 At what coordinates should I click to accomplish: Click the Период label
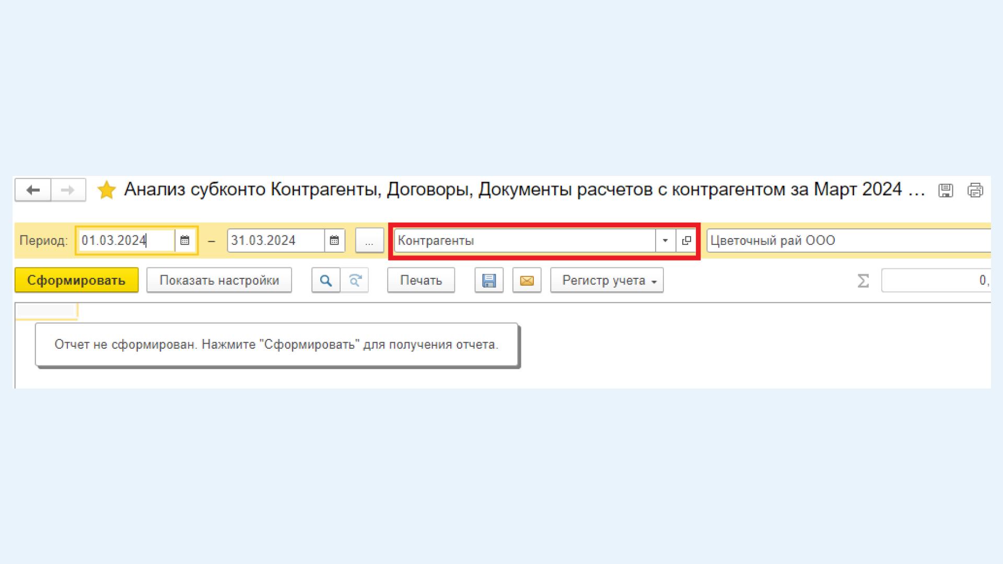click(44, 241)
